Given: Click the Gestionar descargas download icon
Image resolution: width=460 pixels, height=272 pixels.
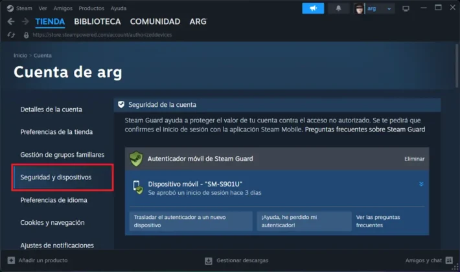Looking at the screenshot, I should [209, 260].
